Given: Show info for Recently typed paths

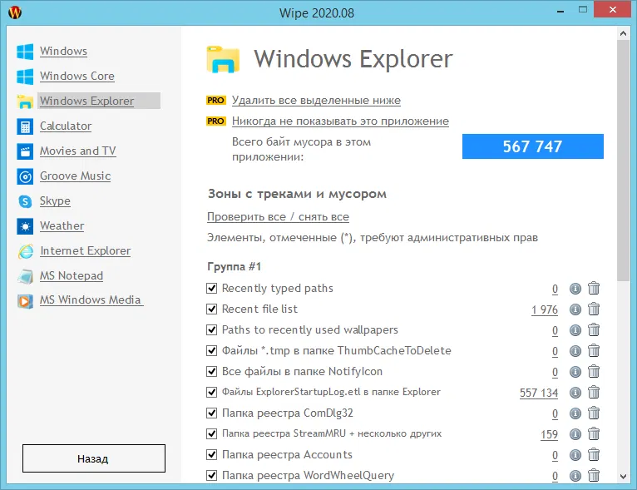Looking at the screenshot, I should tap(575, 289).
